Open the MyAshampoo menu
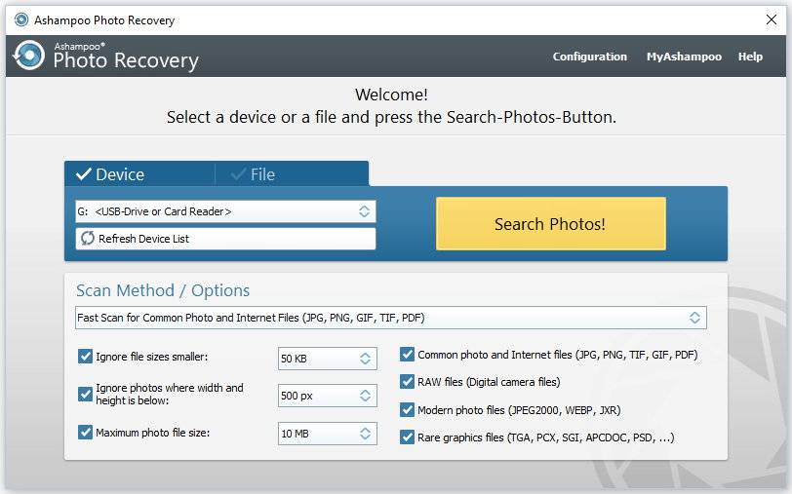792x494 pixels. [x=684, y=57]
